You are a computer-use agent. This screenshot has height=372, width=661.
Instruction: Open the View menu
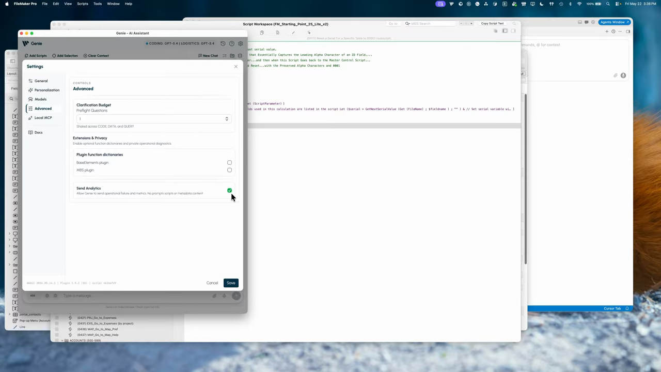tap(68, 4)
